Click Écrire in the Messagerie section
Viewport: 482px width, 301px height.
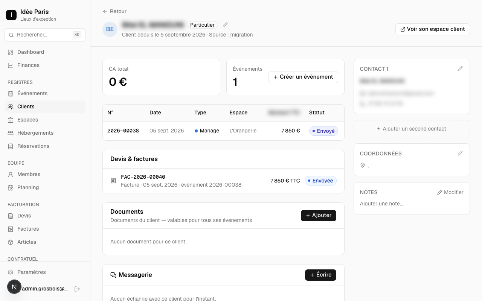320,275
